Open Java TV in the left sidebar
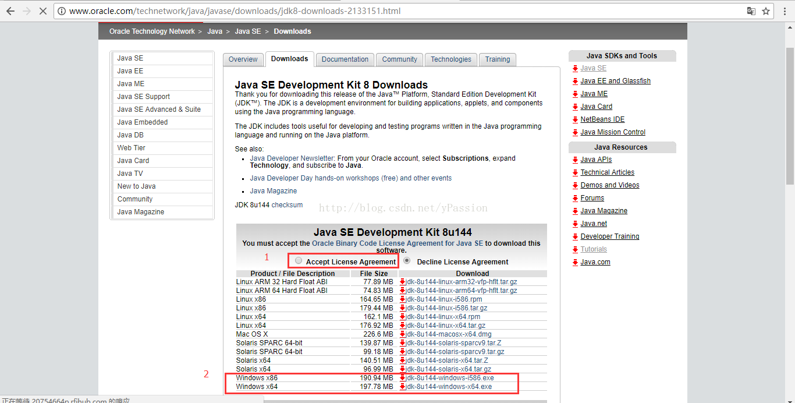Screen dimensions: 795x403 coord(162,174)
